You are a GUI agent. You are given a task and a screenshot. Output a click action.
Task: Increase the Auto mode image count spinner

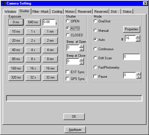tap(138, 37)
